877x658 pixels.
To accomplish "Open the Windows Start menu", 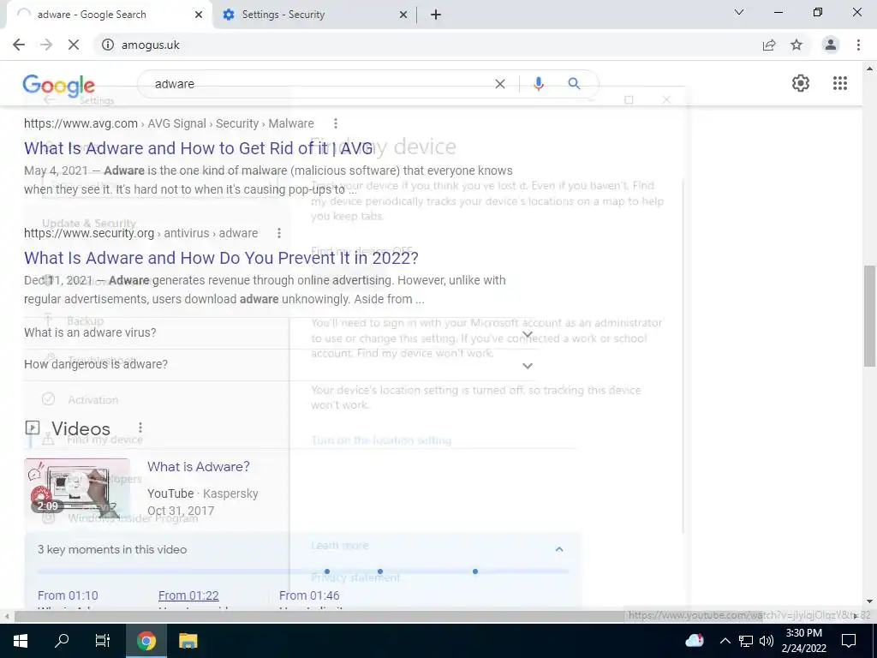I will pyautogui.click(x=21, y=641).
